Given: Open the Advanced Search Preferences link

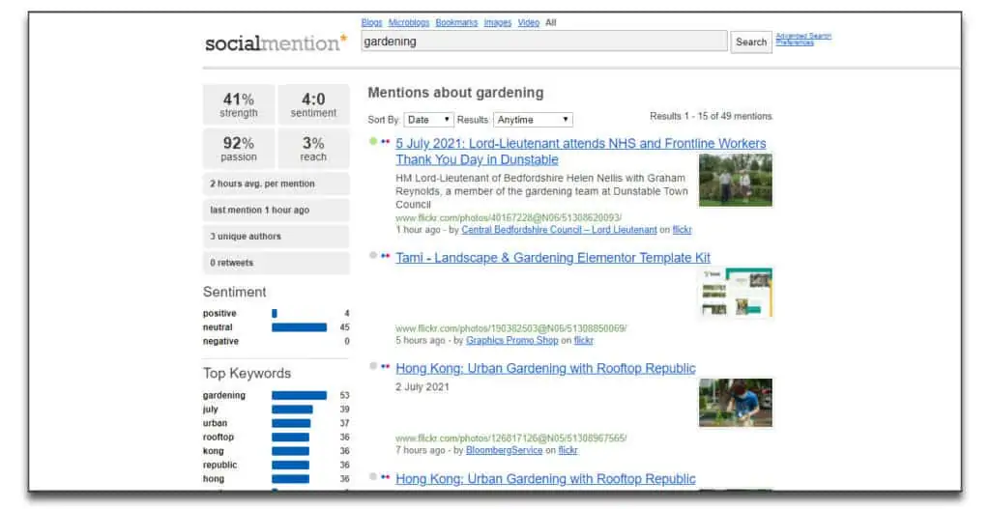Looking at the screenshot, I should click(x=803, y=39).
